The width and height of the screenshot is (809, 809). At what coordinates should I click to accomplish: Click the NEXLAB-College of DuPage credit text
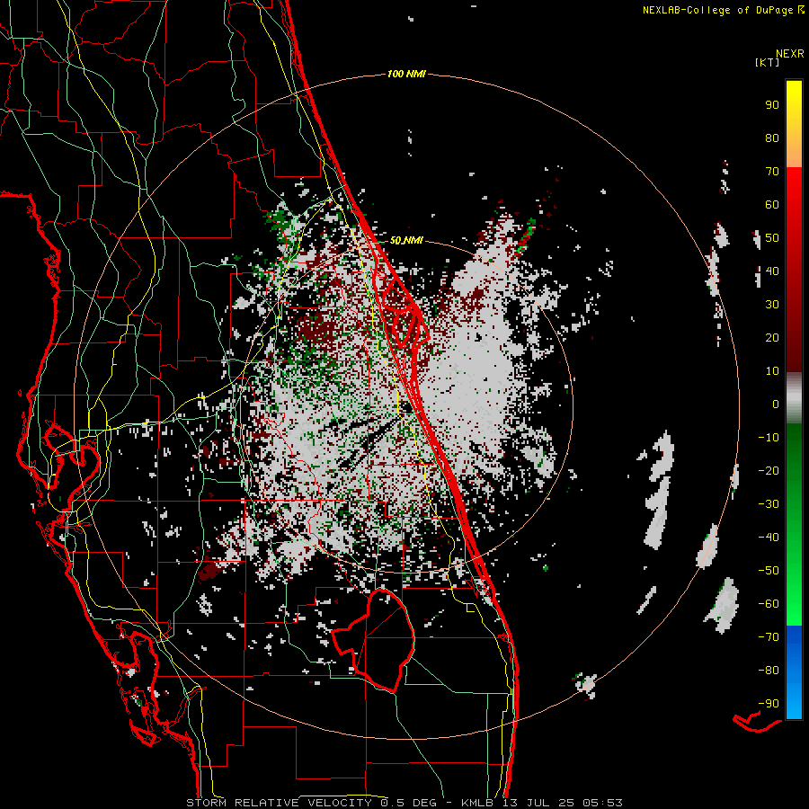(723, 10)
